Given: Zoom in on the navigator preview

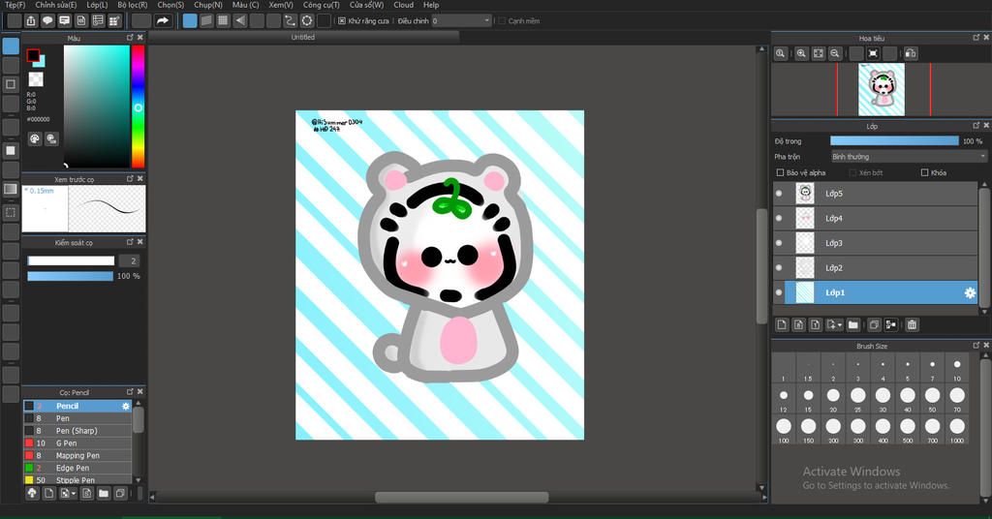Looking at the screenshot, I should pyautogui.click(x=801, y=53).
